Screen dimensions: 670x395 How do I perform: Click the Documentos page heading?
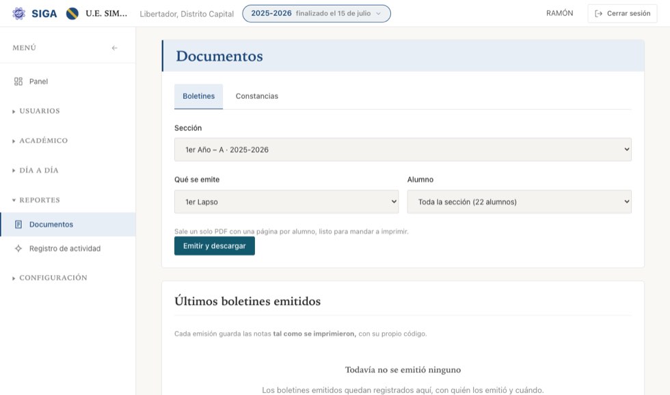pyautogui.click(x=219, y=57)
